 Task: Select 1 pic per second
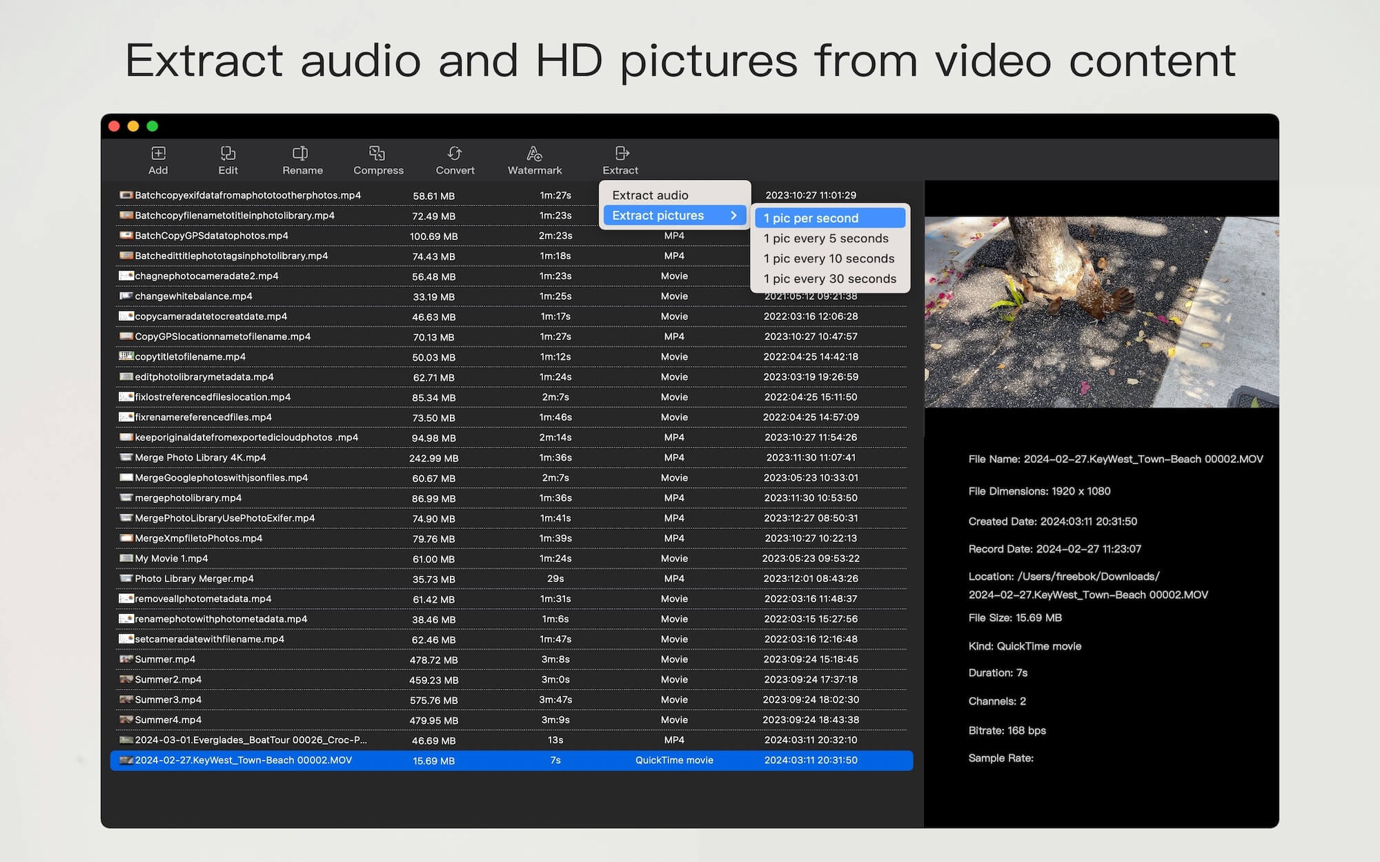click(x=830, y=218)
